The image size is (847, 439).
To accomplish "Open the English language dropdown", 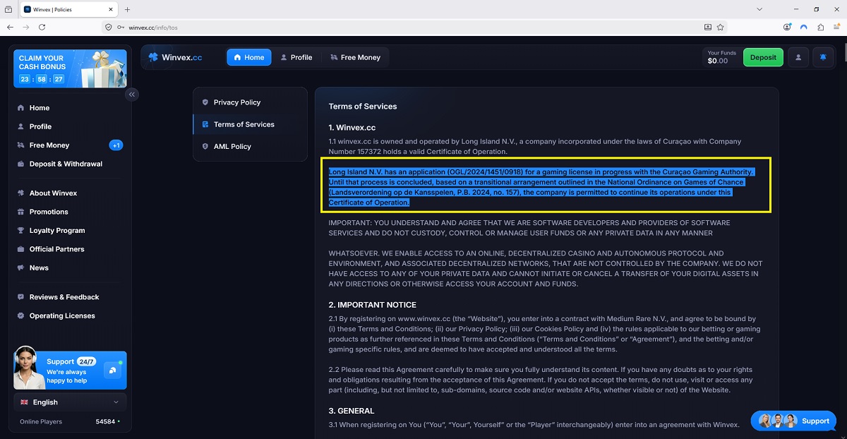I will pos(70,402).
